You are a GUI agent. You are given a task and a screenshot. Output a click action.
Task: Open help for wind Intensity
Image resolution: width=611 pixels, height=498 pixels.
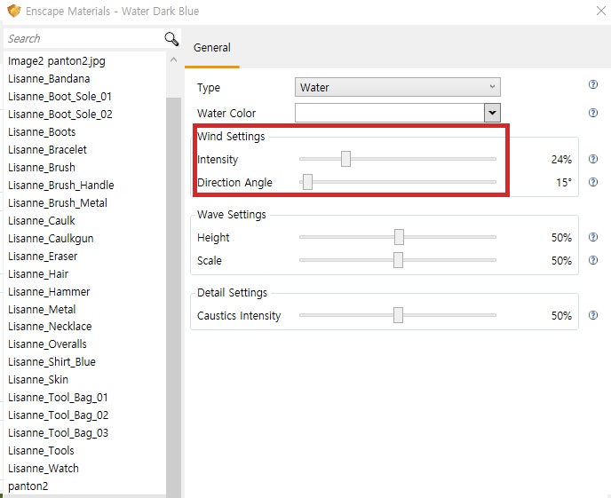592,159
